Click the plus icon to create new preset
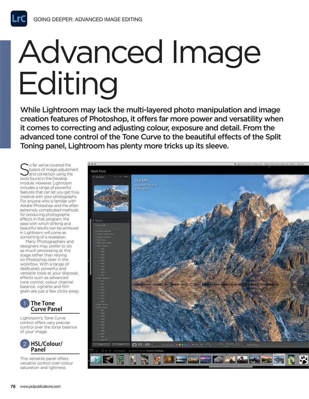The width and height of the screenshot is (309, 399). (128, 220)
